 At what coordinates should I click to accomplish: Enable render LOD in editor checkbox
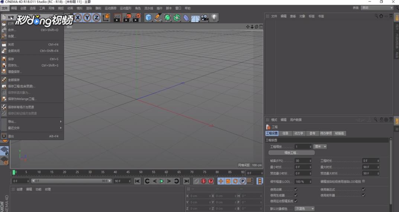coord(364,181)
